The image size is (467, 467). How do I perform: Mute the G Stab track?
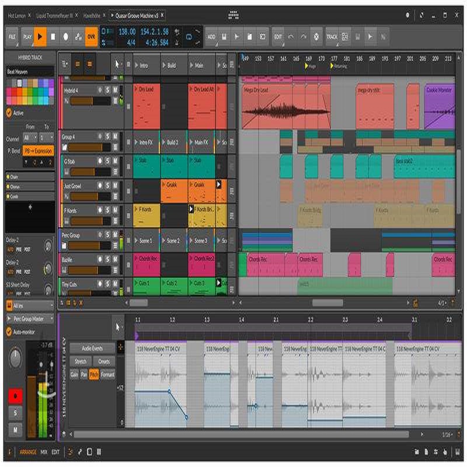click(x=115, y=161)
